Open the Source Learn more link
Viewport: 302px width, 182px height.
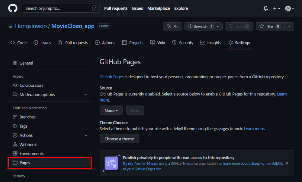click(282, 94)
